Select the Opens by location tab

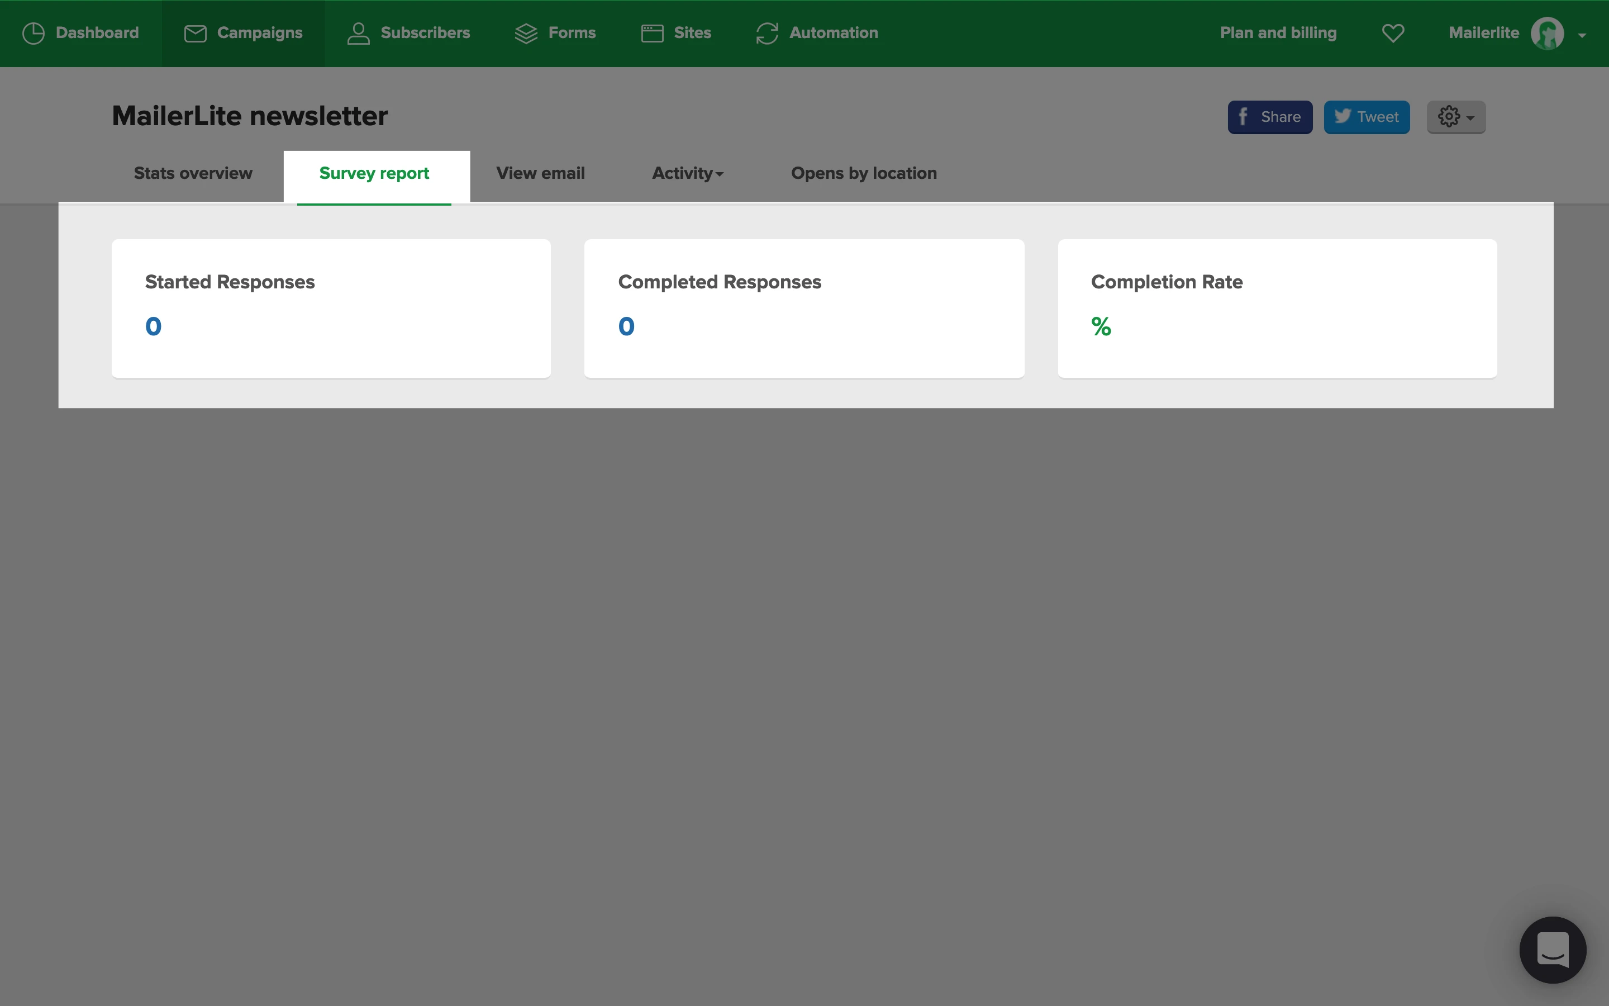(863, 174)
